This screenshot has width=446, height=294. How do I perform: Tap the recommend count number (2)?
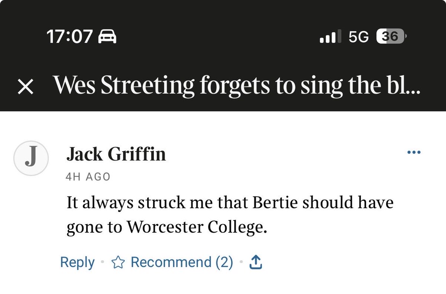[224, 262]
